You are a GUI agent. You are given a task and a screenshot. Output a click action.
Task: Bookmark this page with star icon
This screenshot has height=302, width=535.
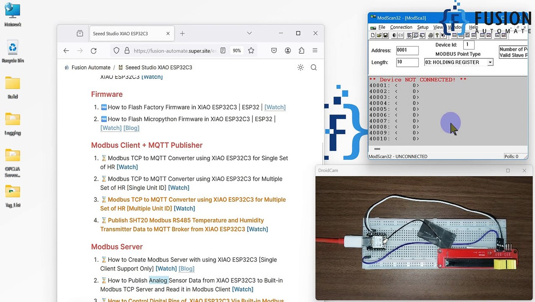(251, 50)
